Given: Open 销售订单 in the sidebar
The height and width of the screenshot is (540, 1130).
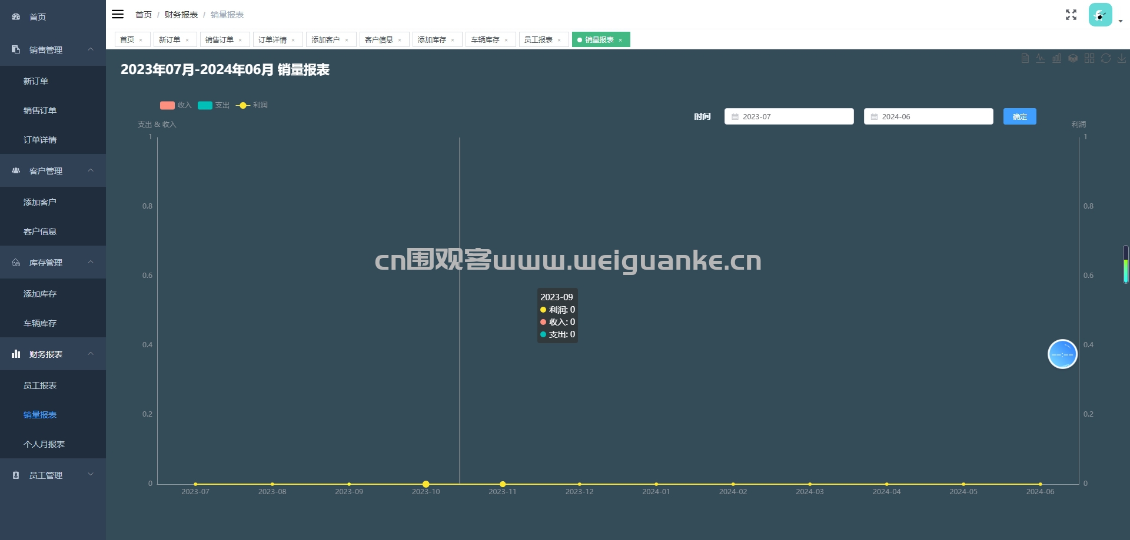Looking at the screenshot, I should 53,110.
